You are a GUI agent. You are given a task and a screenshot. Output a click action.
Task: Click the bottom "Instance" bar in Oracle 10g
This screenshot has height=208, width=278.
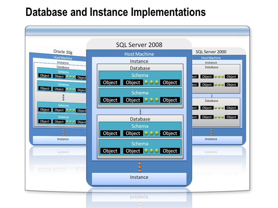(x=60, y=140)
